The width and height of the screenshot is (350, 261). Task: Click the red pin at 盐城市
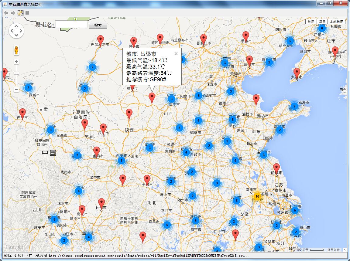[276, 168]
